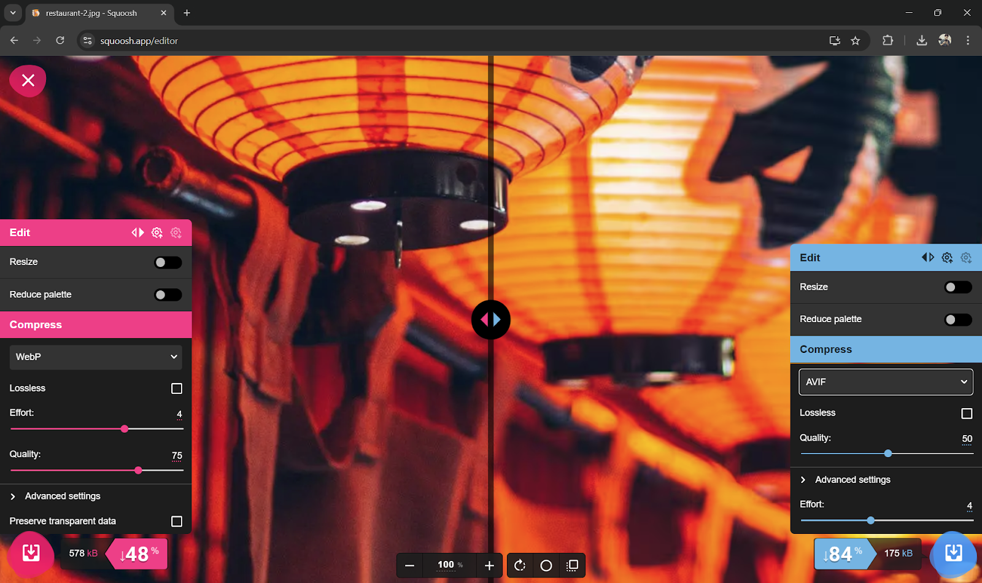Close the editor with the pink X button
The width and height of the screenshot is (982, 583).
tap(28, 80)
